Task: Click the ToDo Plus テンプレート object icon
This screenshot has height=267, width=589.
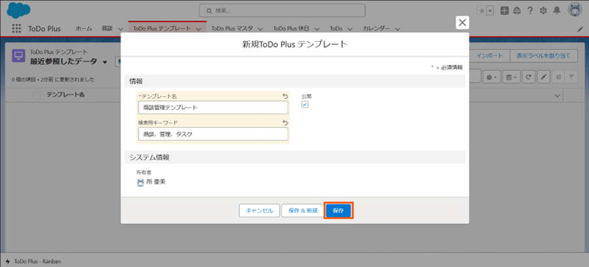Action: [19, 56]
